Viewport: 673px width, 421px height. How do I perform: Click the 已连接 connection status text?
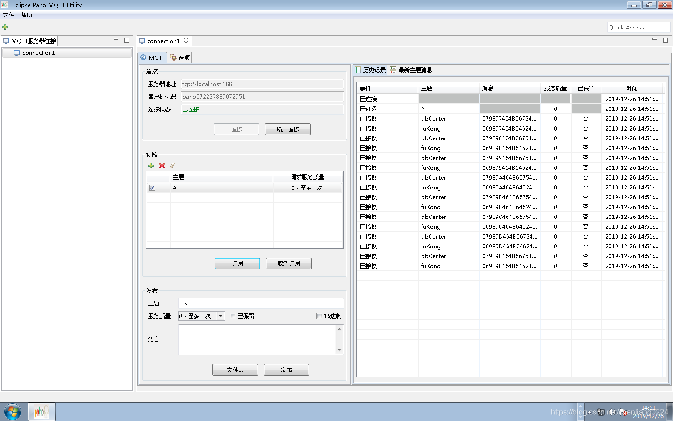click(x=191, y=109)
